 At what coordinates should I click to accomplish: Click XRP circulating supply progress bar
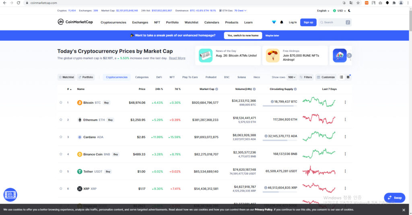280,192
